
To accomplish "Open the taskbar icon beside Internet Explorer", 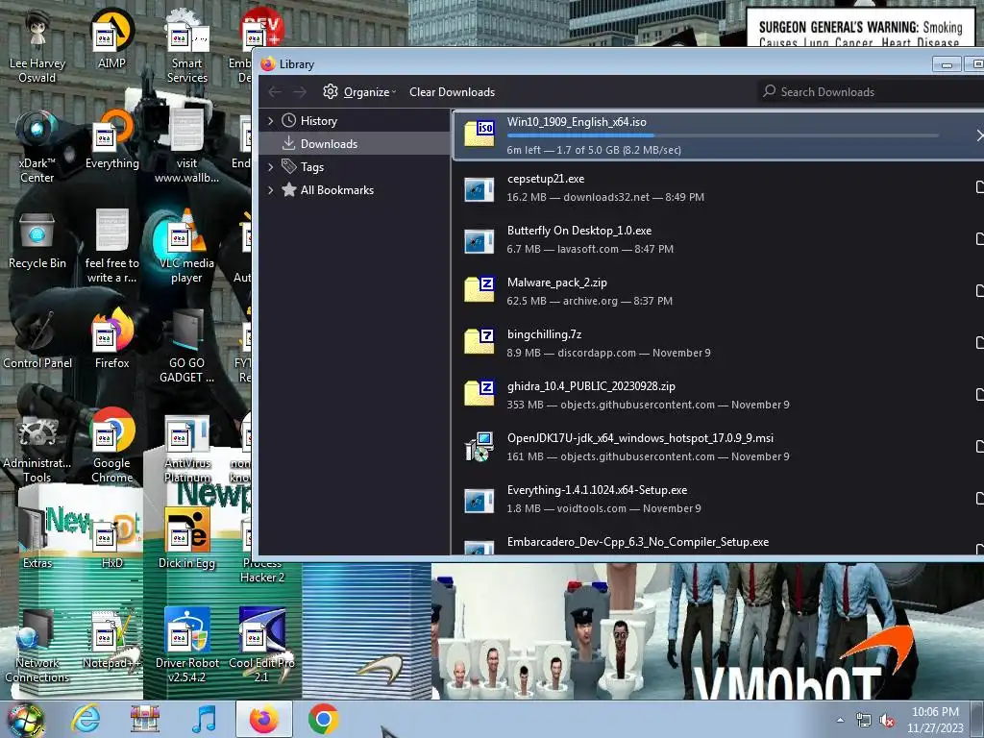I will (145, 719).
